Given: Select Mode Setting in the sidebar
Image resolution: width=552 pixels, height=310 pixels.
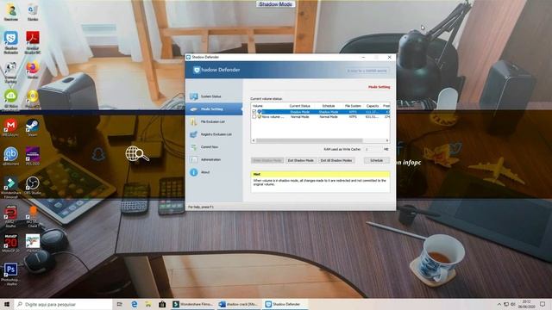Looking at the screenshot, I should point(214,109).
